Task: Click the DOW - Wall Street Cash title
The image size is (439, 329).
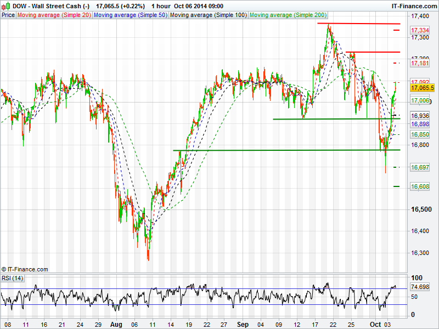Action: pyautogui.click(x=51, y=6)
